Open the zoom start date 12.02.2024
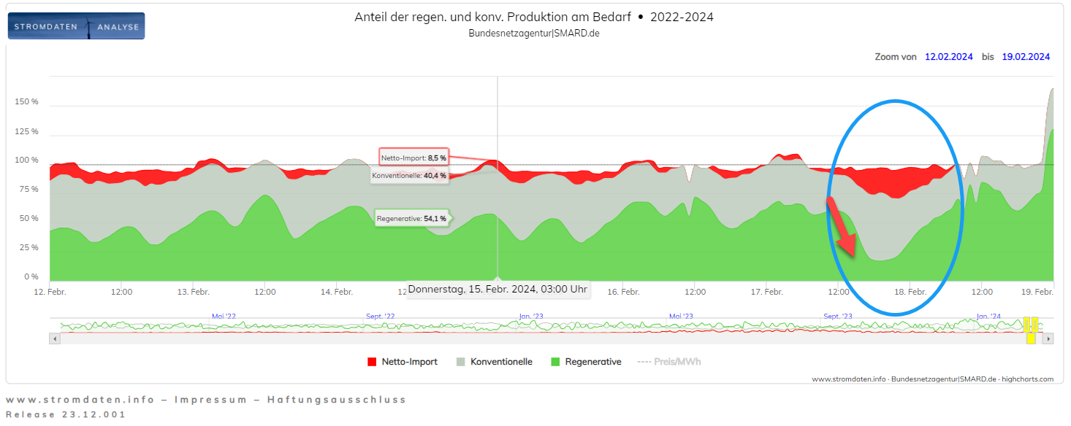The height and width of the screenshot is (426, 1071). pos(948,57)
